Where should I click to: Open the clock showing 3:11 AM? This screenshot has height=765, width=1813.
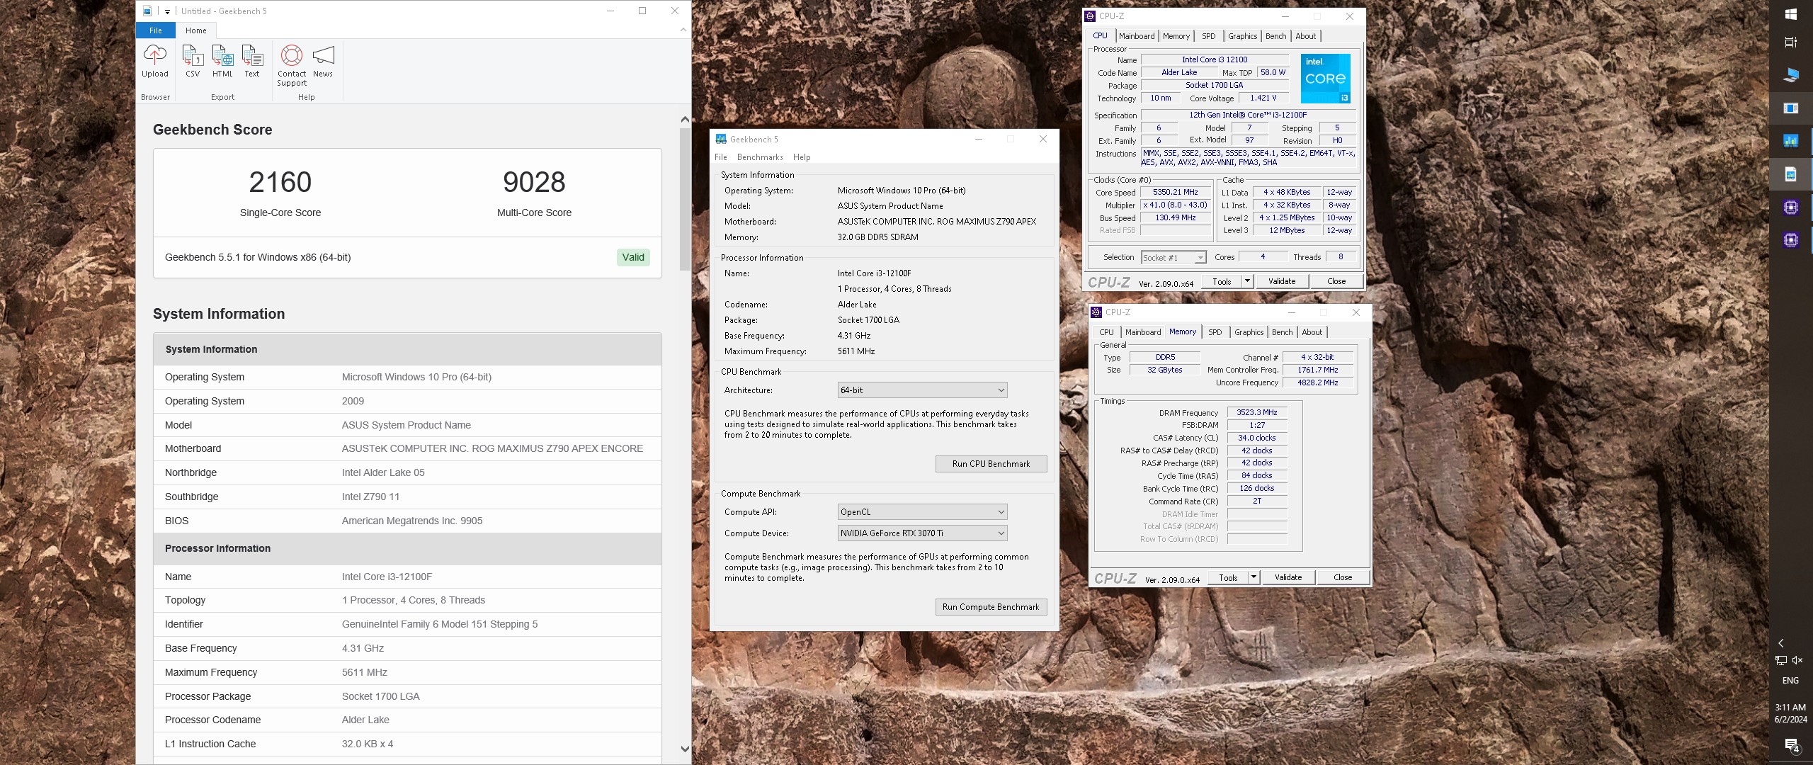(x=1790, y=713)
